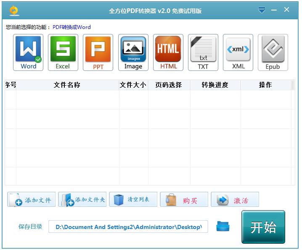302x250 pixels.
Task: Open the title bar dropdown menu arrow
Action: (262, 10)
